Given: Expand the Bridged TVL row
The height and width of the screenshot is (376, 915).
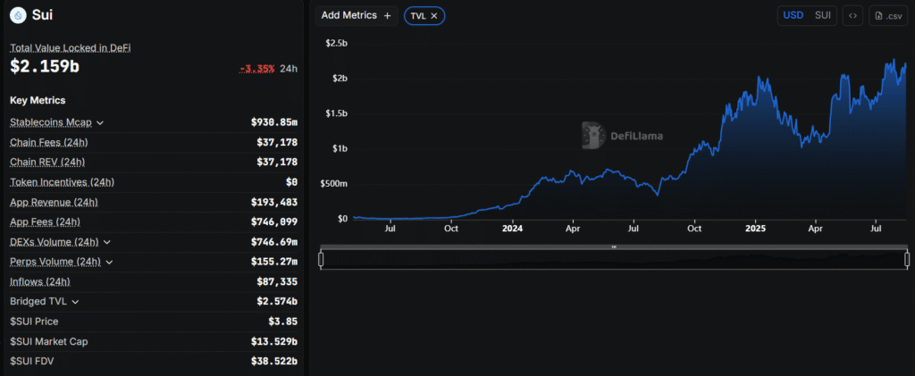Looking at the screenshot, I should (75, 301).
